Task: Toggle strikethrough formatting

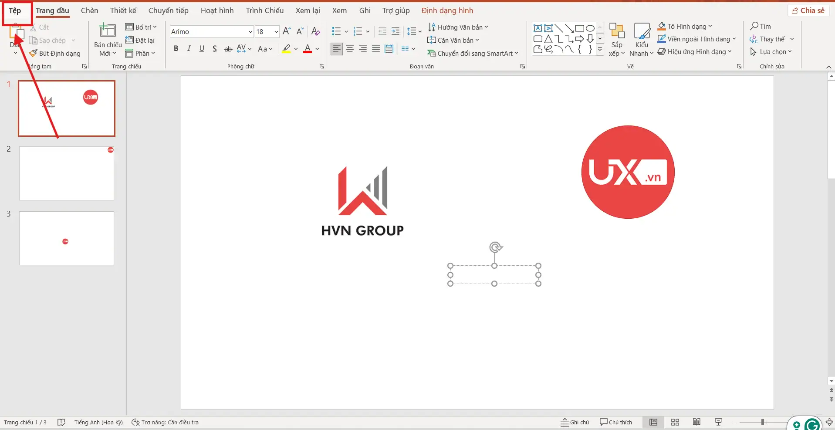Action: pyautogui.click(x=228, y=49)
